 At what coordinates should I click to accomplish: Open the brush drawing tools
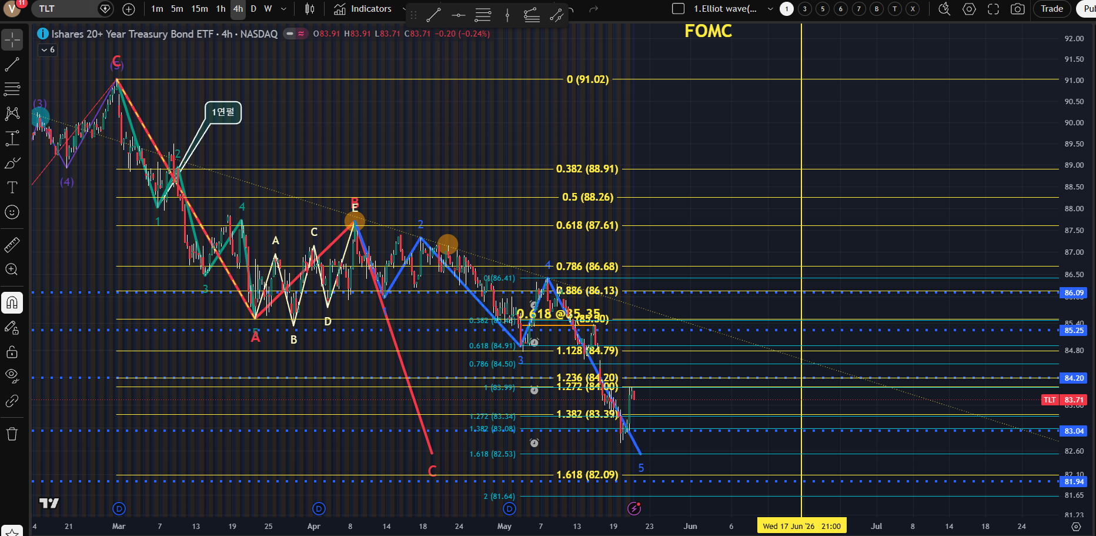tap(12, 163)
